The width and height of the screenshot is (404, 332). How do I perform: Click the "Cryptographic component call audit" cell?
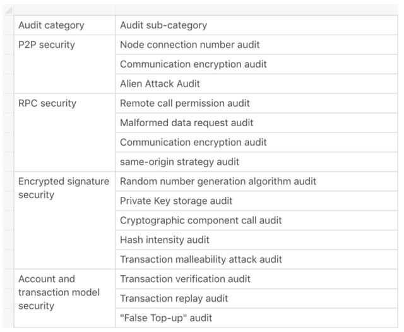(257, 220)
